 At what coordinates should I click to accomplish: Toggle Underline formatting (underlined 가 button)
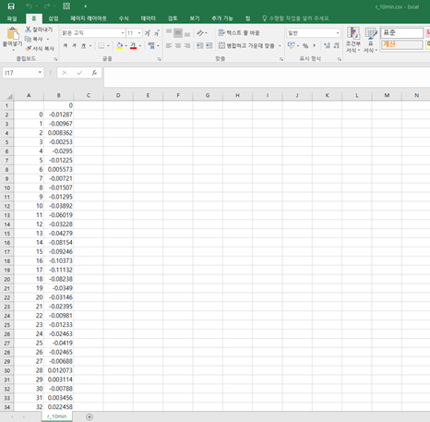pyautogui.click(x=83, y=45)
